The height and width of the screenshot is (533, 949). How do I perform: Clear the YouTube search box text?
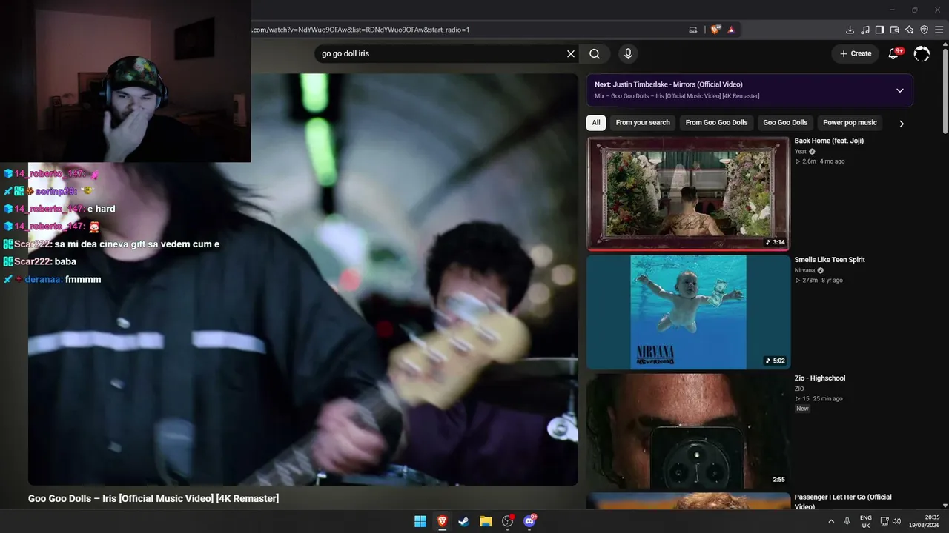pos(571,54)
